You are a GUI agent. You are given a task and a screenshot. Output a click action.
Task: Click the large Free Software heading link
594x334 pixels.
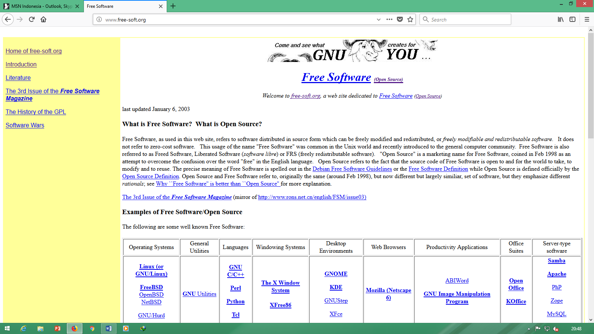point(336,77)
